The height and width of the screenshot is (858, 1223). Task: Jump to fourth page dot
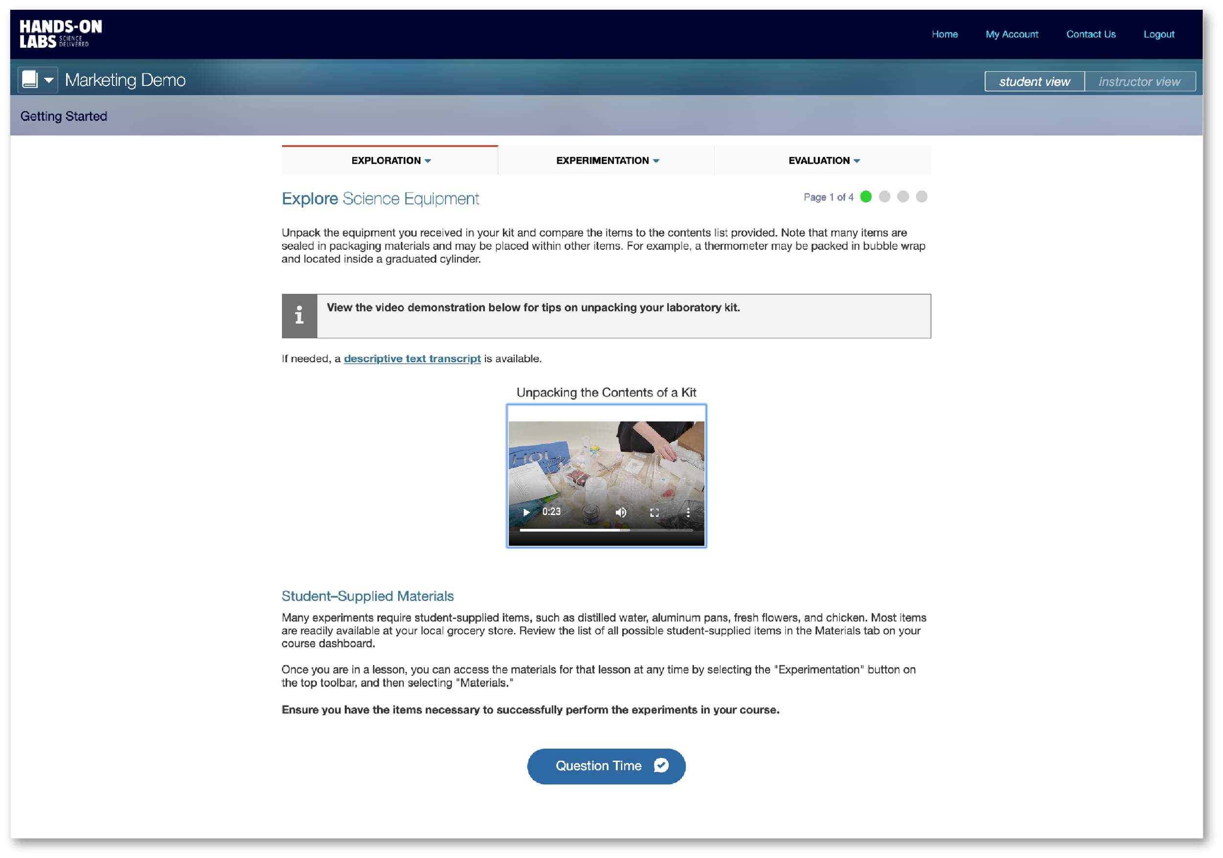(922, 197)
